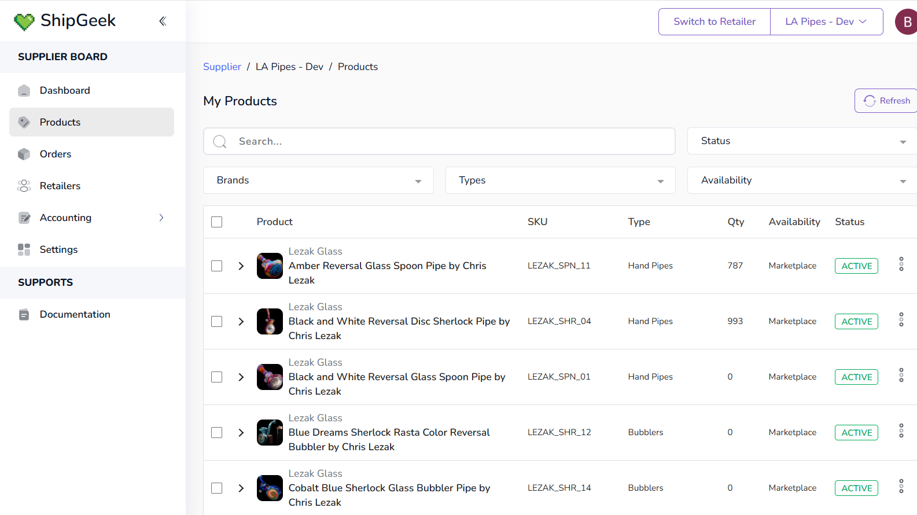Expand the Accounting submenu arrow
Image resolution: width=917 pixels, height=515 pixels.
(161, 218)
